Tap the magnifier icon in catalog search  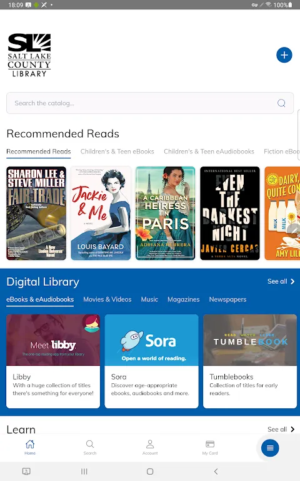(281, 103)
